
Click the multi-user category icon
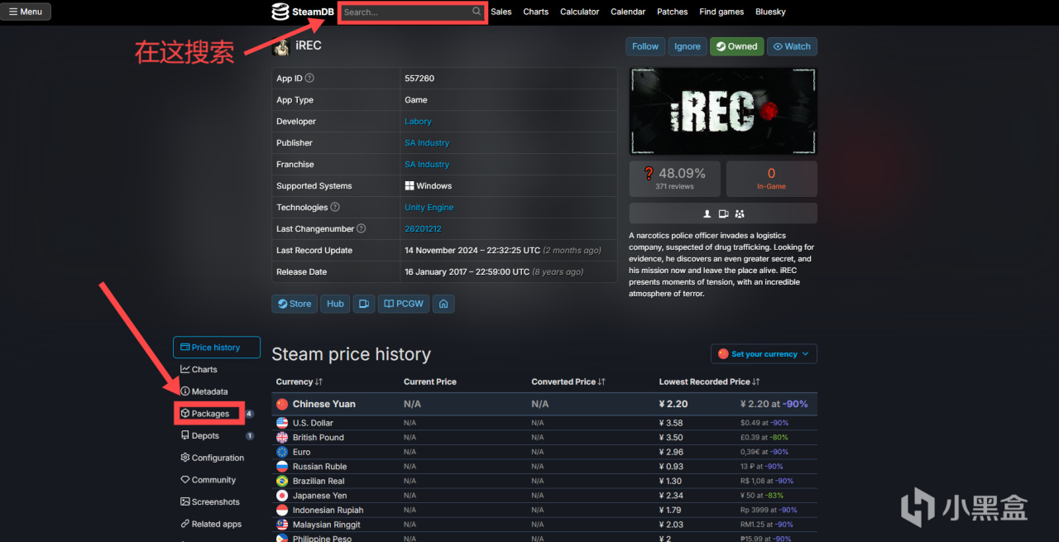tap(740, 213)
